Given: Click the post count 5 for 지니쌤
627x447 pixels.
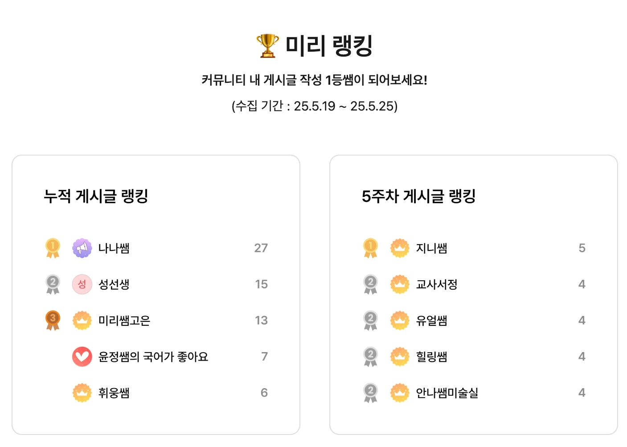Looking at the screenshot, I should (x=582, y=248).
